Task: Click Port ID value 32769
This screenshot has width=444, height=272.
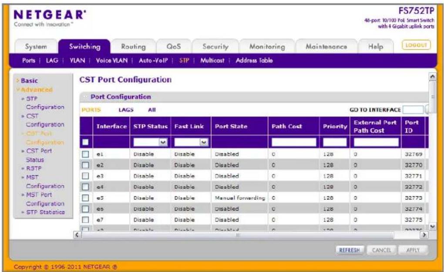Action: click(x=414, y=154)
